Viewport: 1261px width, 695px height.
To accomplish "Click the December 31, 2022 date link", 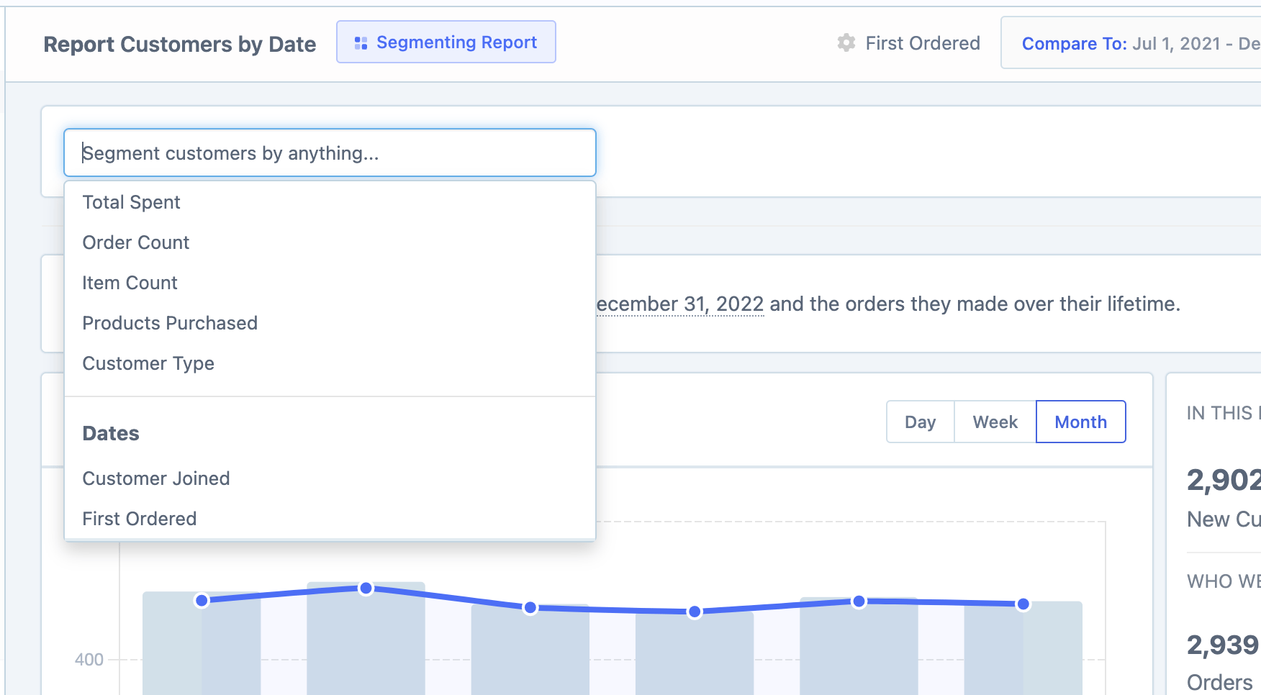I will [x=680, y=304].
